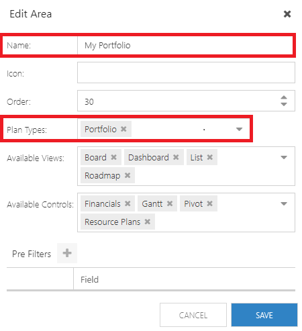Expand the Available Controls dropdown
This screenshot has width=302, height=331.
pyautogui.click(x=284, y=203)
